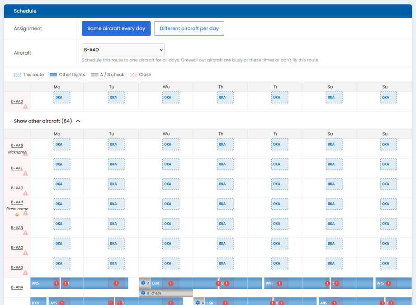416x305 pixels.
Task: Open the B-AAO aircraft link
Action: coord(17,248)
